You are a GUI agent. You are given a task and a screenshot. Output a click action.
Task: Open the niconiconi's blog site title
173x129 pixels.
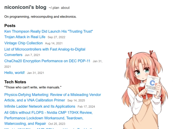click(x=25, y=7)
